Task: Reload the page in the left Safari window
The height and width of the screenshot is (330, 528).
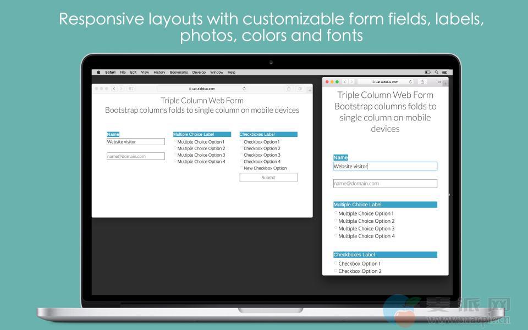Action: click(244, 89)
